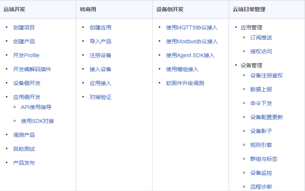
Task: Open 使用MQTTS协议接入 link
Action: click(192, 27)
